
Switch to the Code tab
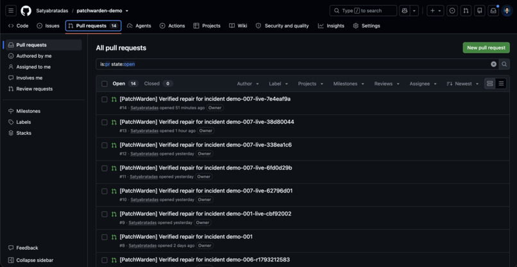pyautogui.click(x=19, y=26)
